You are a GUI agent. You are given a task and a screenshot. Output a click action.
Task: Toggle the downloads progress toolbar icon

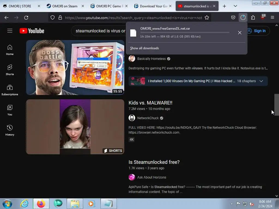coord(243,17)
